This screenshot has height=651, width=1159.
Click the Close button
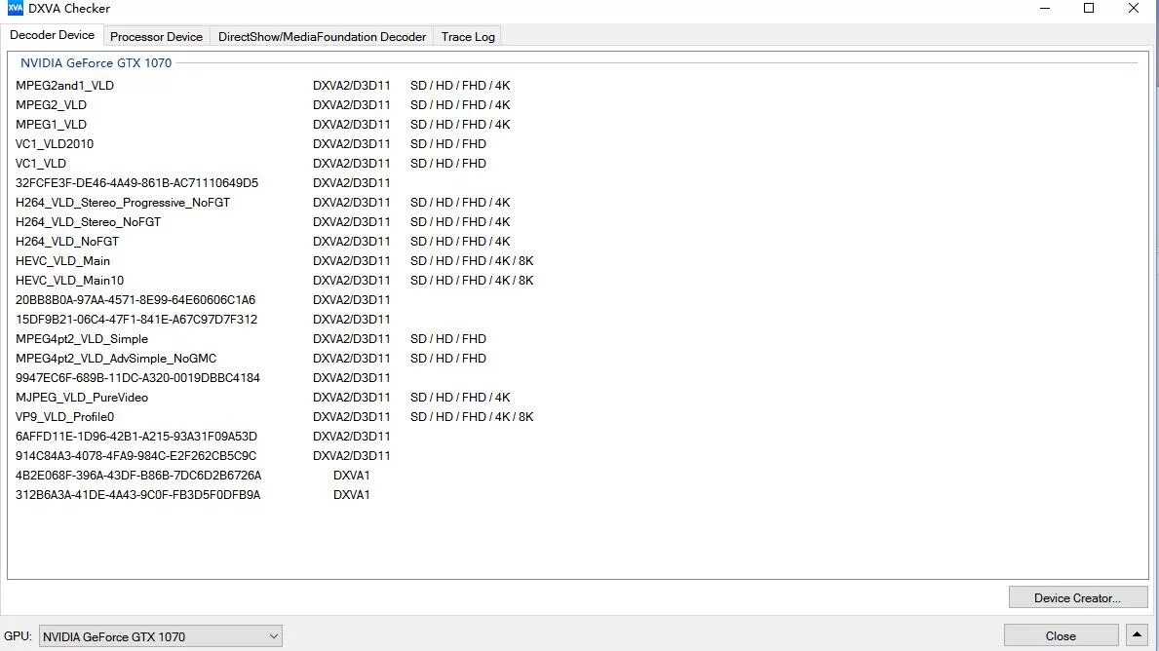tap(1061, 635)
